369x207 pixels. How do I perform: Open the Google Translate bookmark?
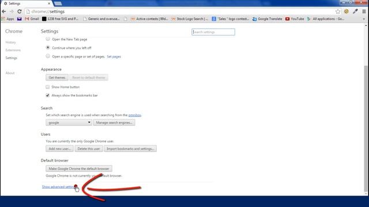[x=267, y=19]
